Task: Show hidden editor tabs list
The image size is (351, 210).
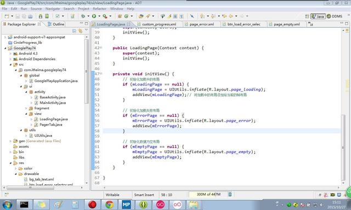Action: coord(310,24)
